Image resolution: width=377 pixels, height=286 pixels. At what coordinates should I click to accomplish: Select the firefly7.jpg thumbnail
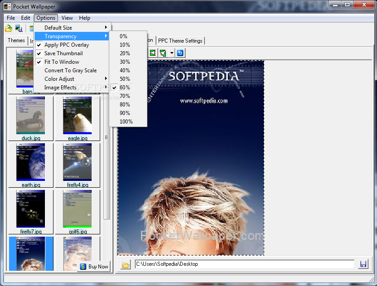31,212
